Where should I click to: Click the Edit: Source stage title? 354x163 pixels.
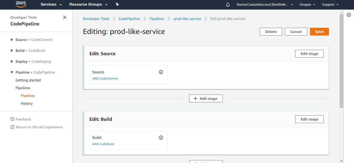(102, 54)
